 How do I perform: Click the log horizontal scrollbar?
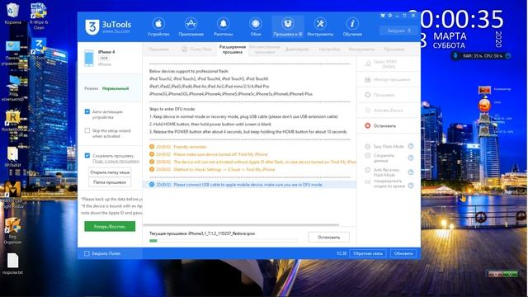(241, 224)
